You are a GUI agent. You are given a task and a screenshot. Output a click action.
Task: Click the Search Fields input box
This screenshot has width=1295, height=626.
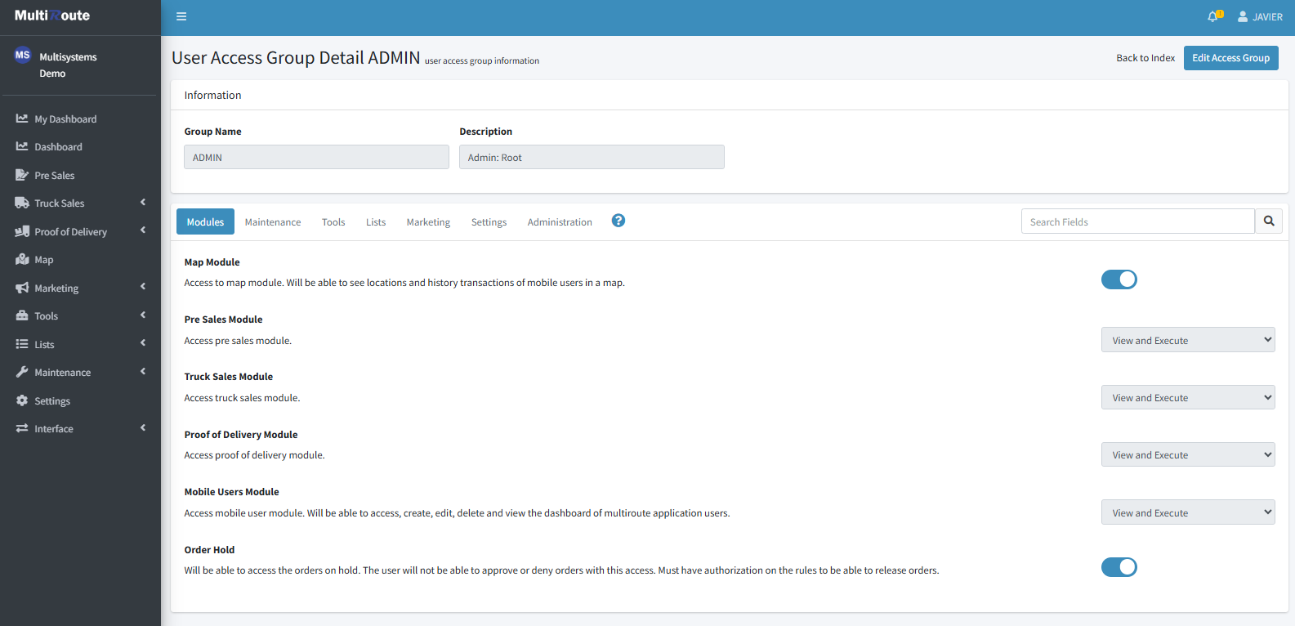(x=1137, y=221)
